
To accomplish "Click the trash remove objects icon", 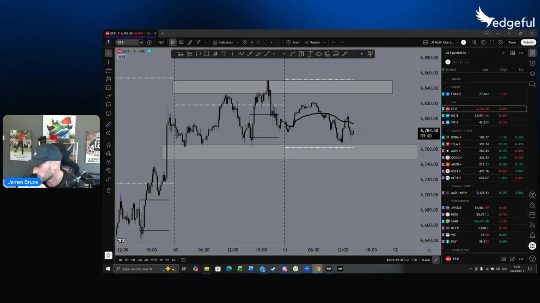I will click(108, 191).
